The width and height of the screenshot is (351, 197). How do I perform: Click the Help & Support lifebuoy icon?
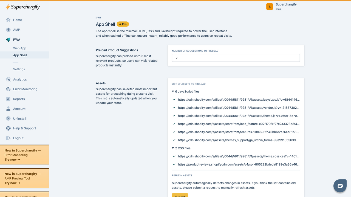pos(8,128)
